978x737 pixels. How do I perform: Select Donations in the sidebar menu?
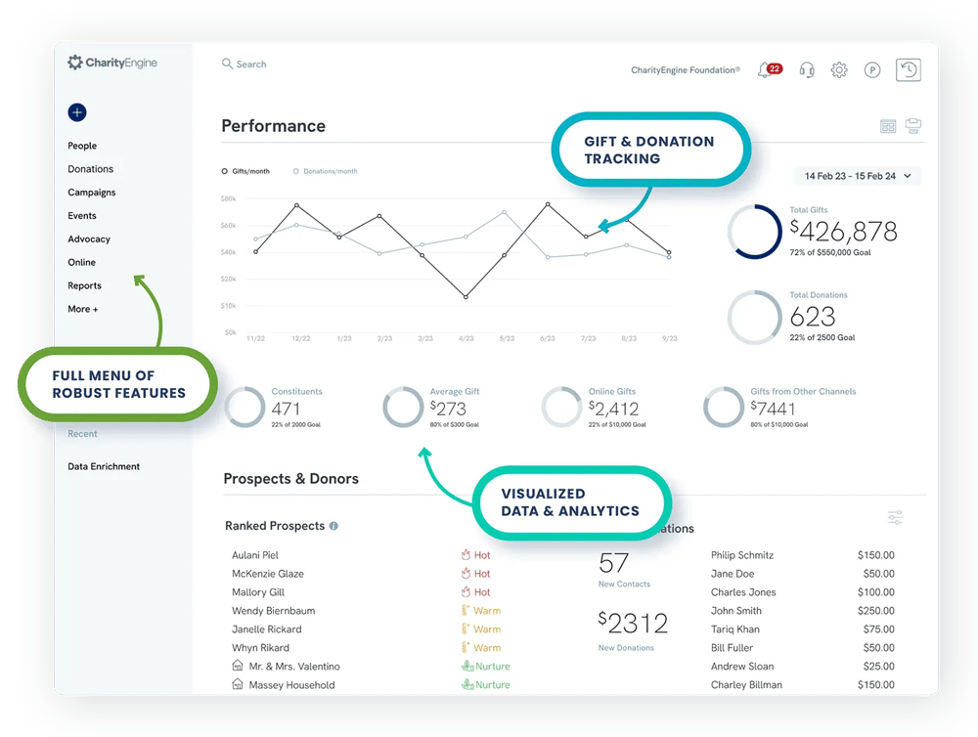[90, 168]
